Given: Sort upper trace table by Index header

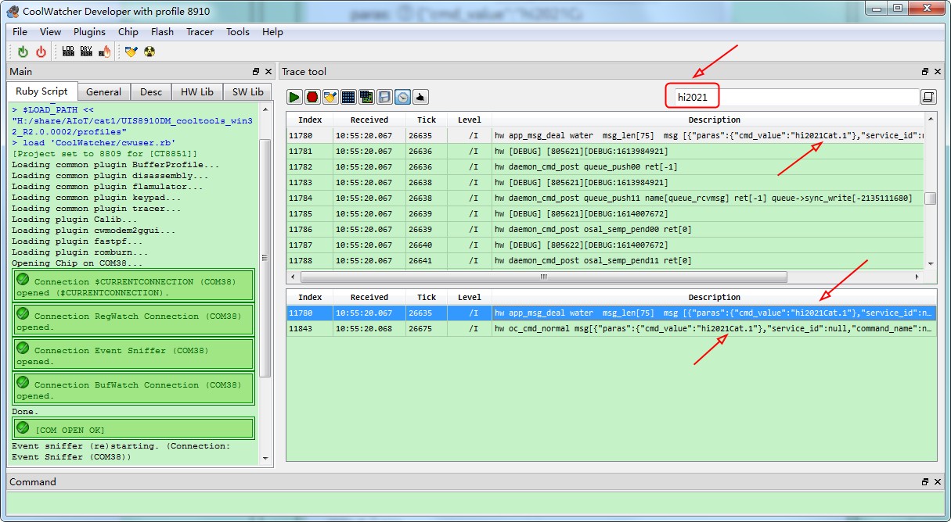Looking at the screenshot, I should click(310, 120).
